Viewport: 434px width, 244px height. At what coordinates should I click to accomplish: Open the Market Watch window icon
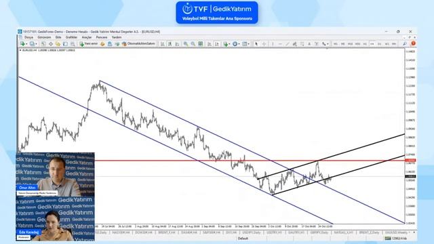tap(43, 43)
